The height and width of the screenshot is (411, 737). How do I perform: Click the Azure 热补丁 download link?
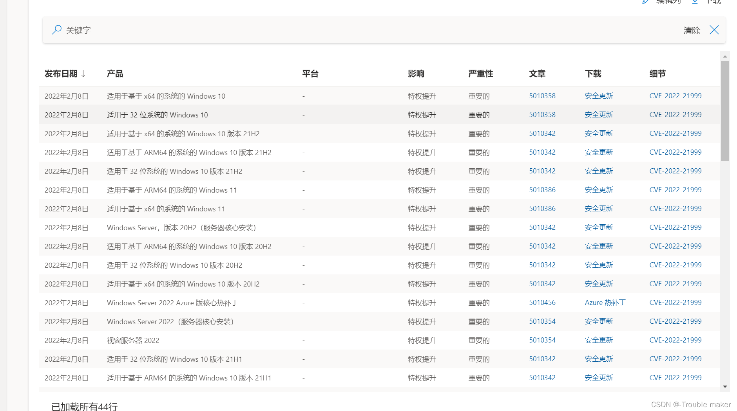point(605,303)
